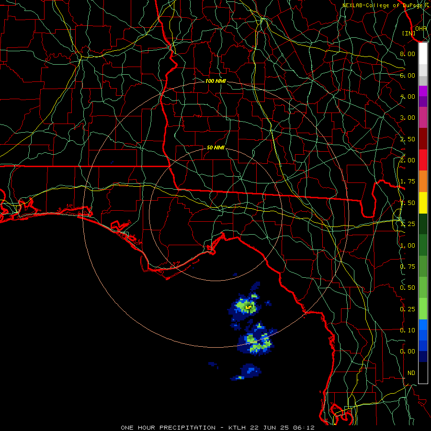
Task: Select the bright red legend swatch
Action: pos(423,160)
